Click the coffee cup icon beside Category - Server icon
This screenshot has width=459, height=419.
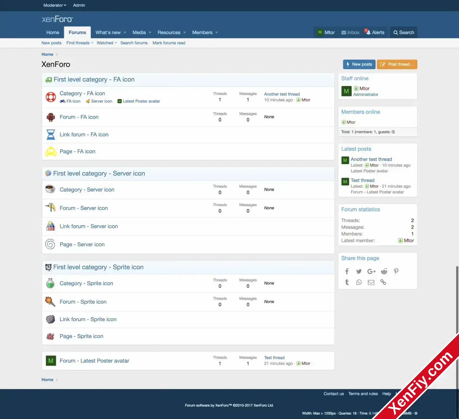point(50,189)
